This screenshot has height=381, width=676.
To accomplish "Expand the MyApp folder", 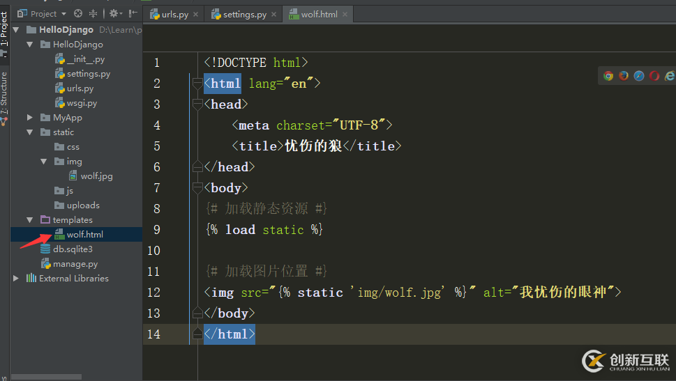I will click(x=30, y=118).
